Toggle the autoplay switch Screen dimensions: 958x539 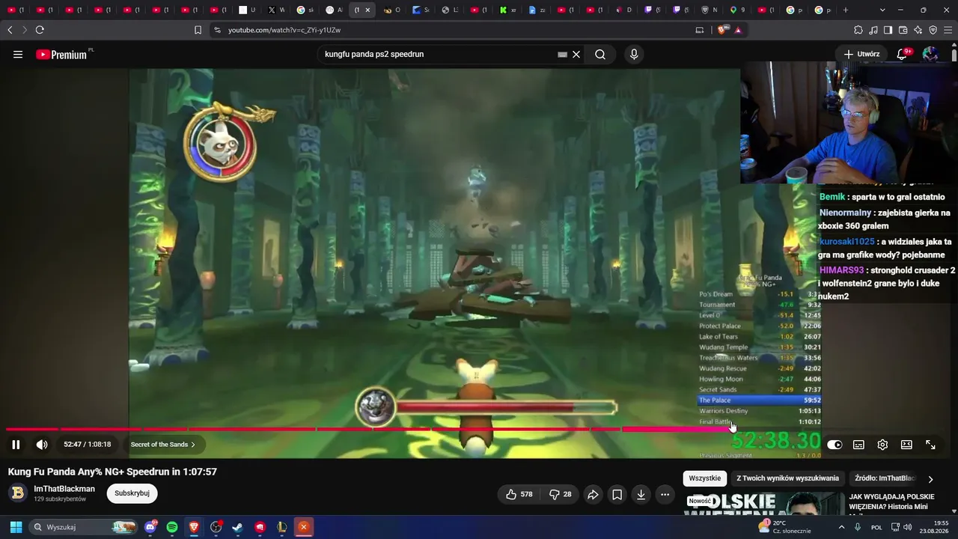(x=835, y=445)
